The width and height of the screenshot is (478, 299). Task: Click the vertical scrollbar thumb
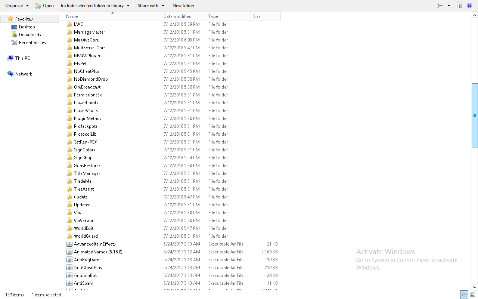(x=475, y=115)
